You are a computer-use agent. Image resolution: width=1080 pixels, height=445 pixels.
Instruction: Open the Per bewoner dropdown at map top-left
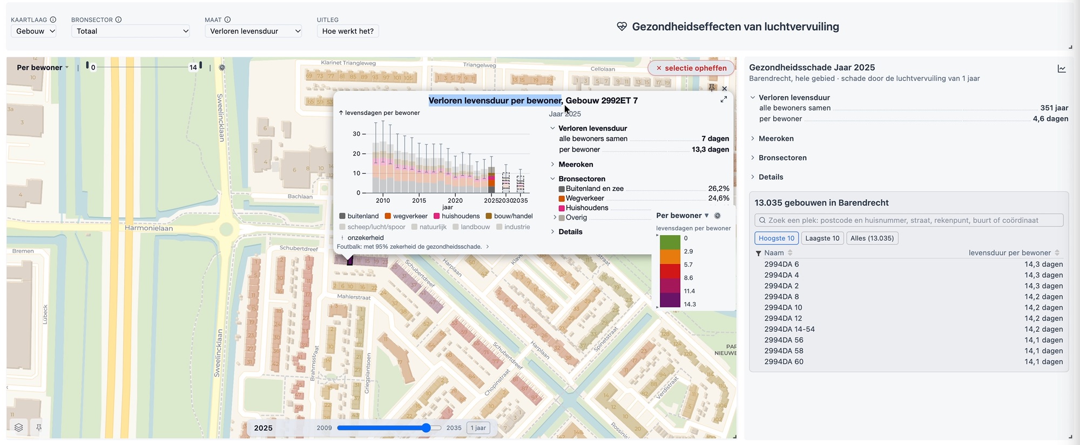point(43,67)
